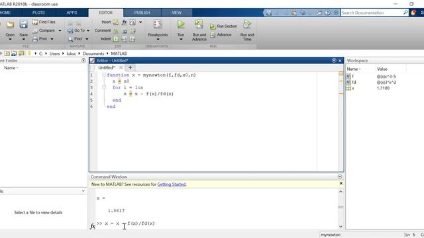The width and height of the screenshot is (424, 238).
Task: Collapse the function code fold on line 1
Action: (x=104, y=75)
